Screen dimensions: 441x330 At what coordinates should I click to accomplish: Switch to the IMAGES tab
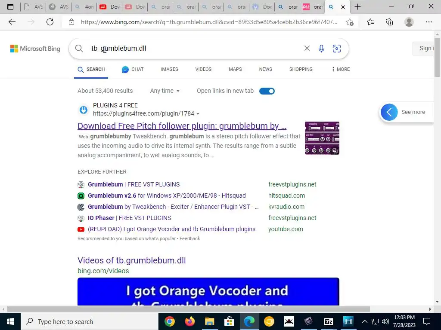point(169,69)
